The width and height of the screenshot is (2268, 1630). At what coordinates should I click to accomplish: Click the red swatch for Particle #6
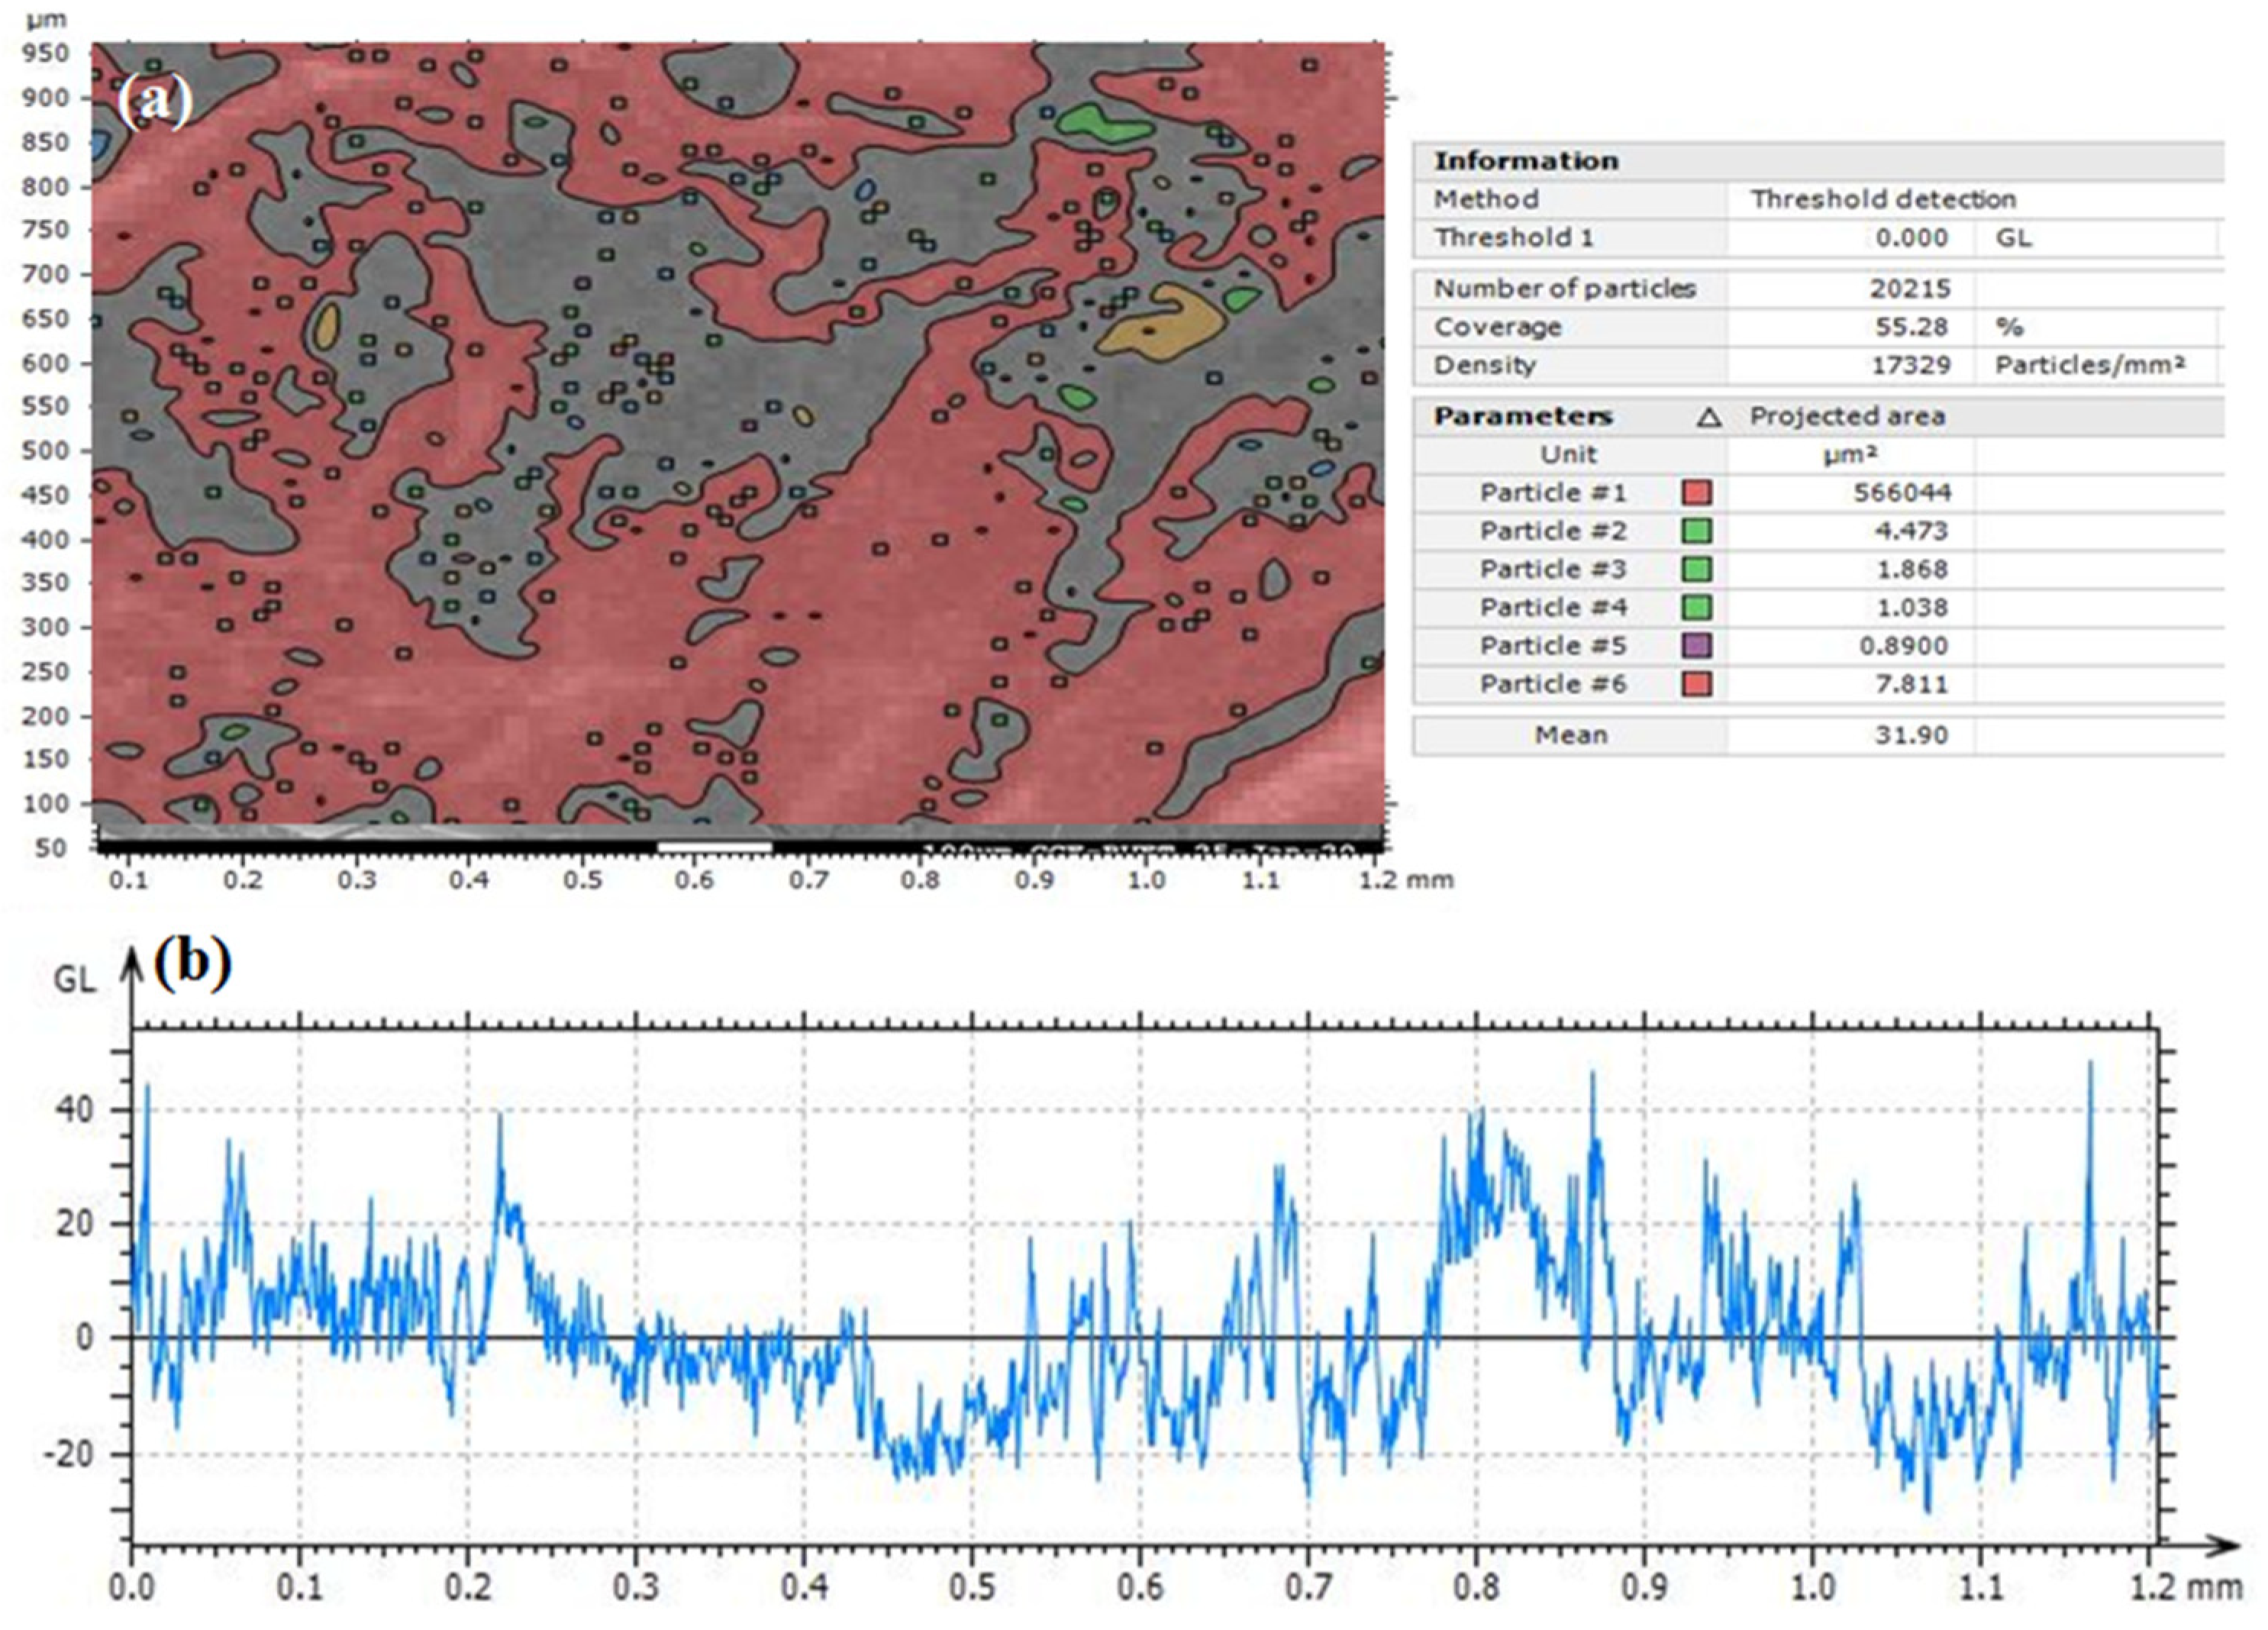pyautogui.click(x=1697, y=684)
